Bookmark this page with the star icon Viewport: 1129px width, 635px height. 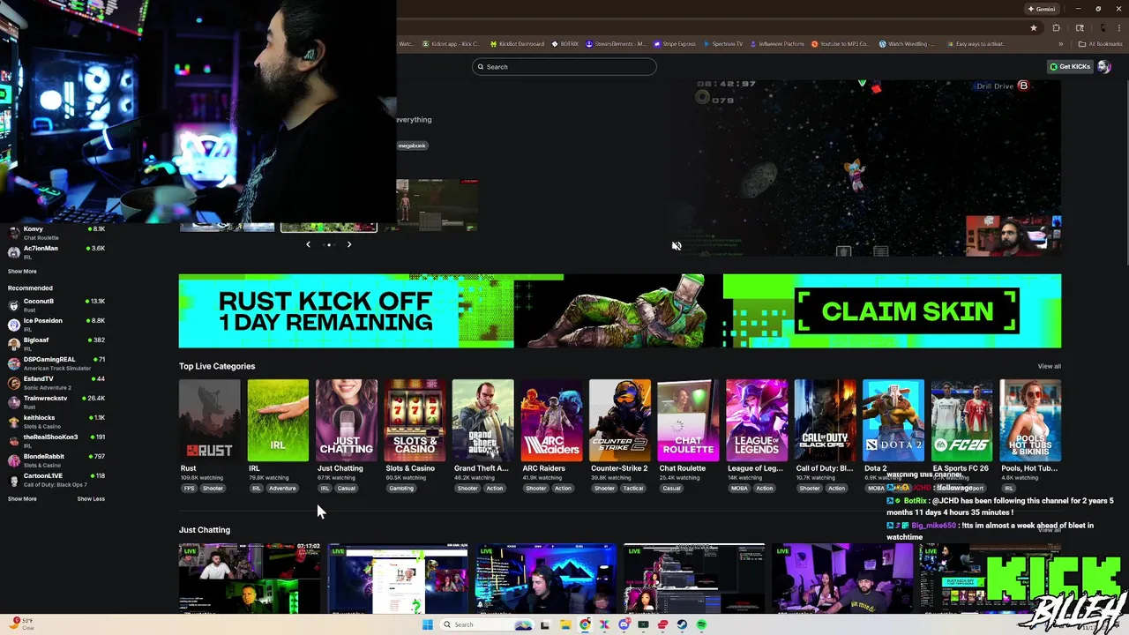tap(1034, 27)
